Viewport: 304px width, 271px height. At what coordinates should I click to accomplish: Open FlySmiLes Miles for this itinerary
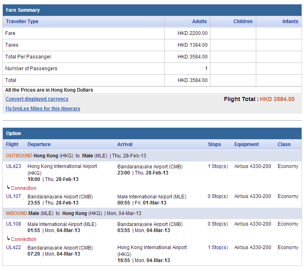pyautogui.click(x=43, y=109)
